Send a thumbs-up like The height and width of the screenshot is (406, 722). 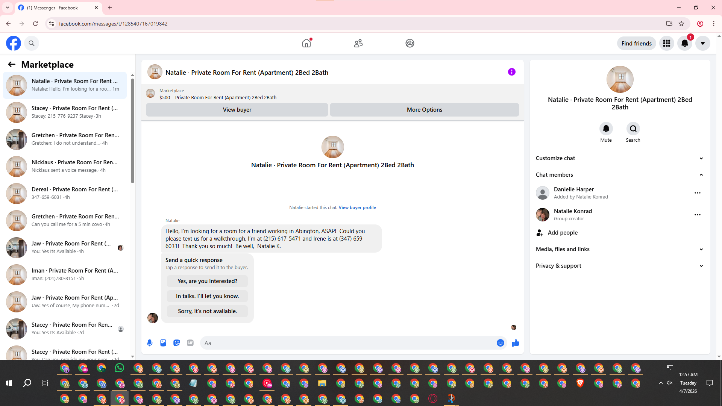pos(516,343)
